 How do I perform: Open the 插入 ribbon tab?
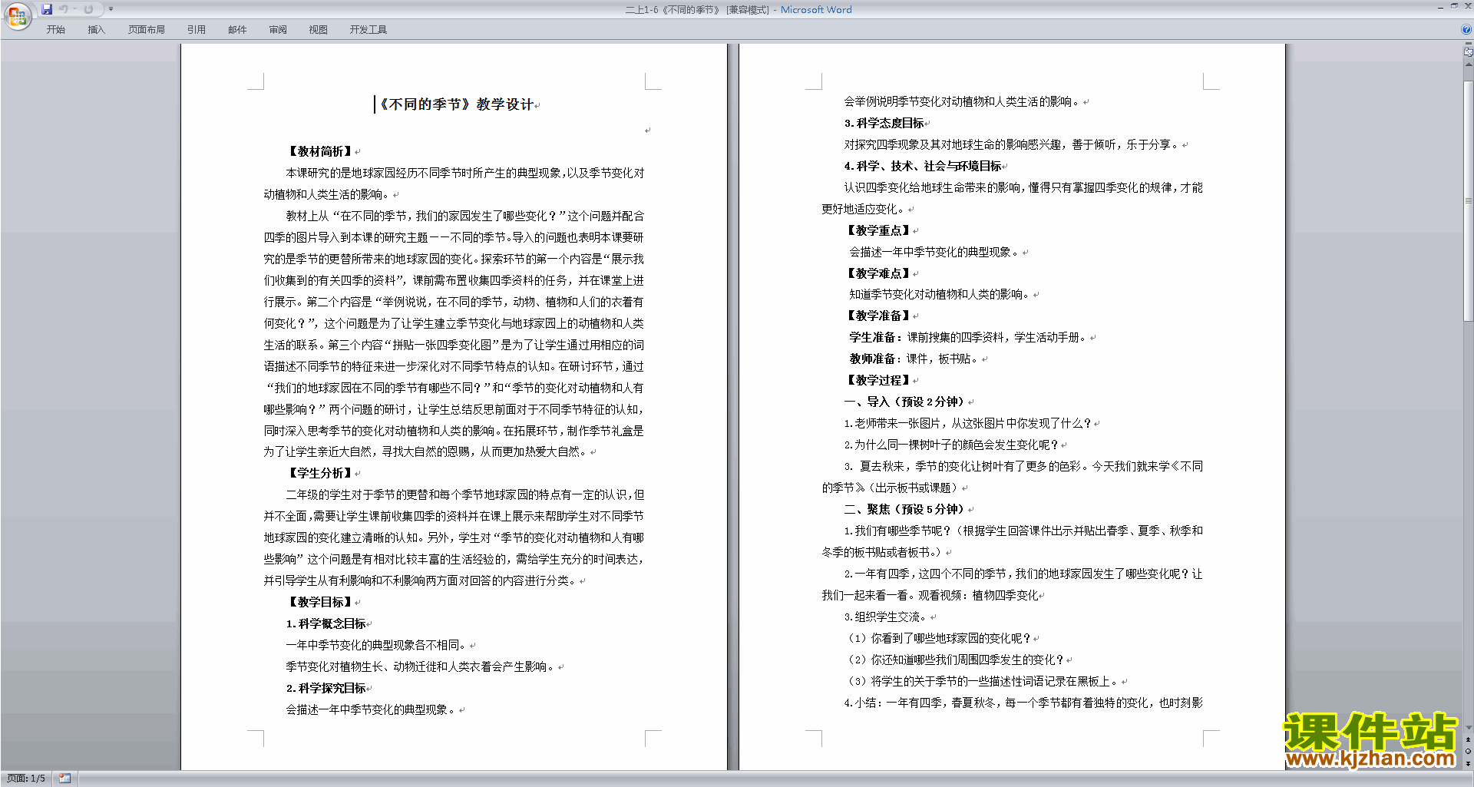pyautogui.click(x=96, y=30)
